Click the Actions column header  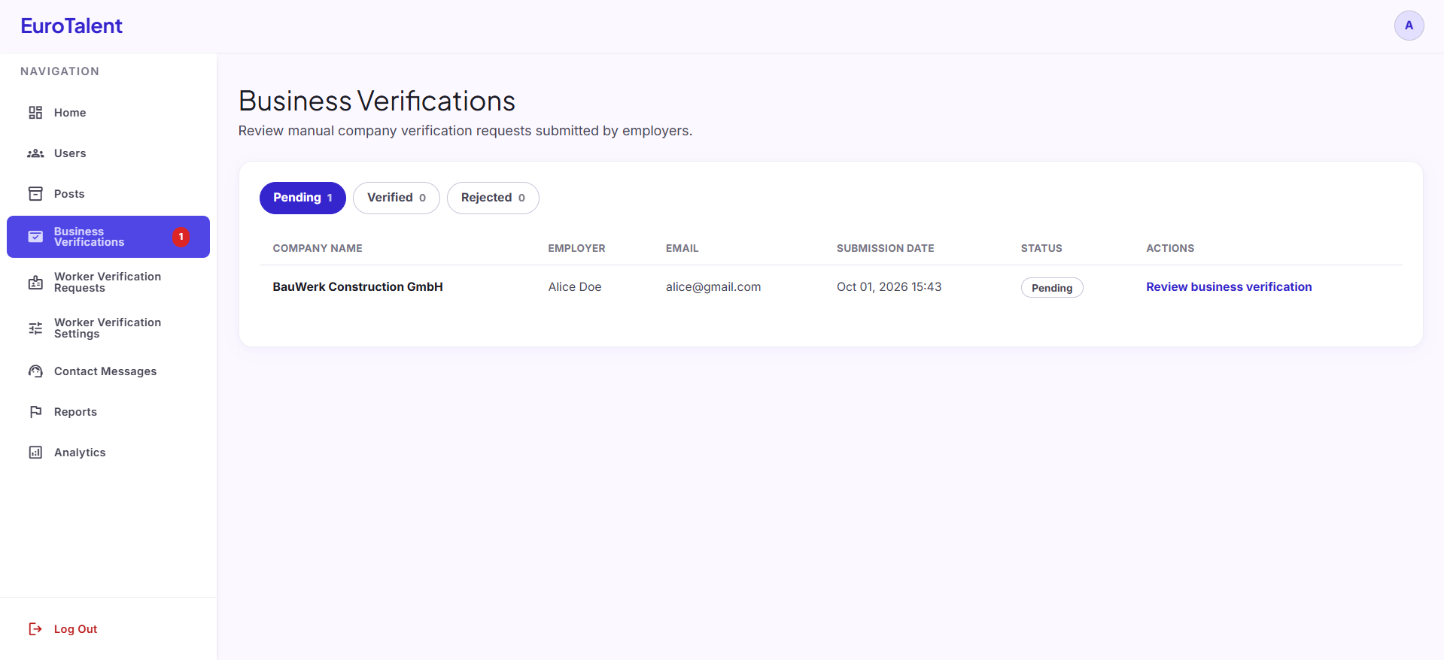(x=1170, y=248)
